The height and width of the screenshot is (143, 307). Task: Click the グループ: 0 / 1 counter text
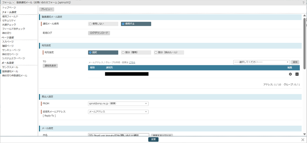(292, 85)
